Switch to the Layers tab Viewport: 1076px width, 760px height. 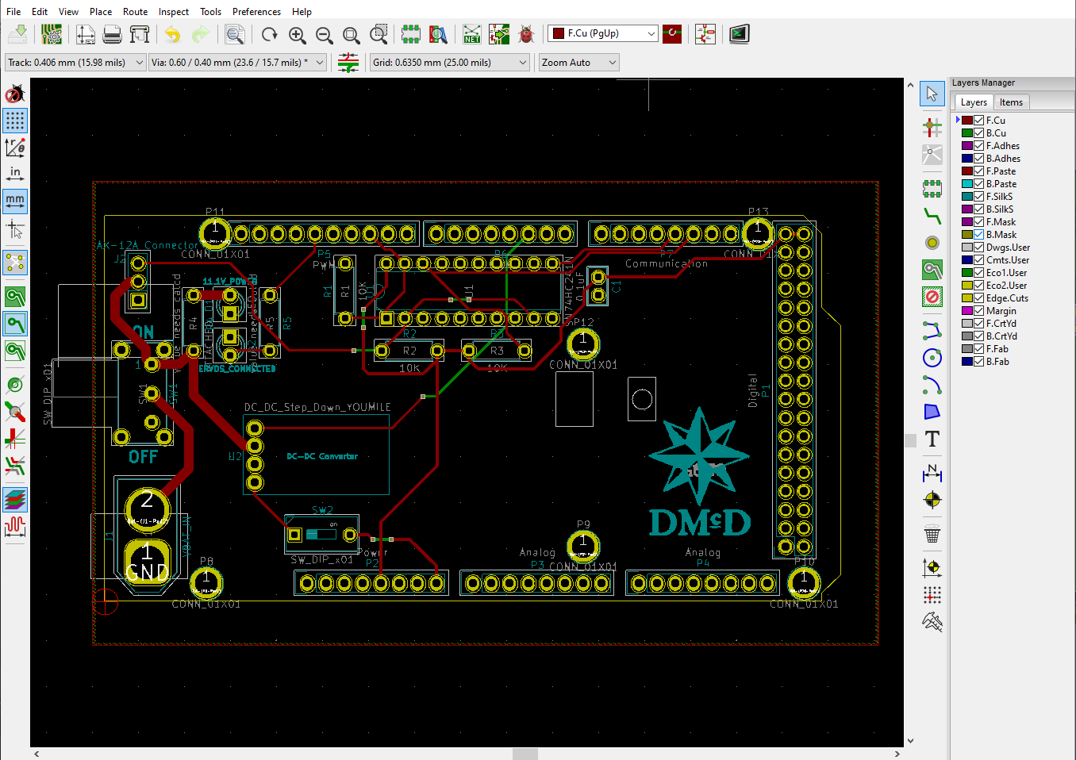tap(974, 102)
